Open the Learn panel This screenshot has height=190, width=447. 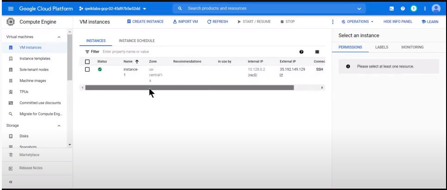point(430,22)
